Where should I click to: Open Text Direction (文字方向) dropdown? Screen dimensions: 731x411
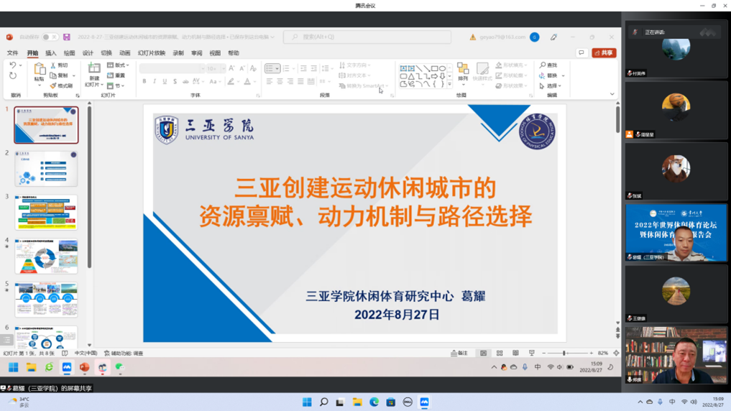(355, 65)
